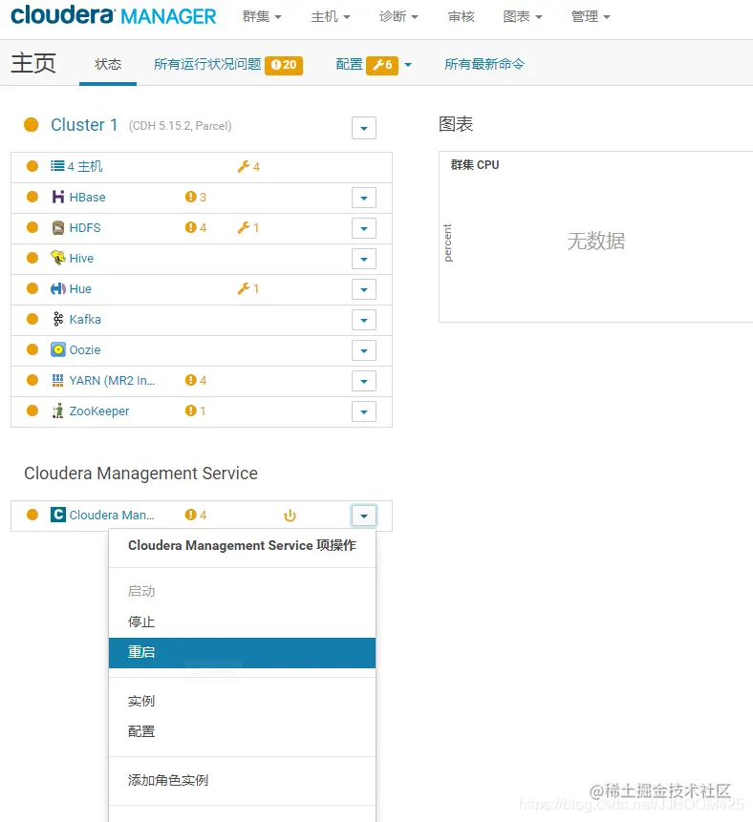Click the greyed 启动 menu entry

point(242,591)
